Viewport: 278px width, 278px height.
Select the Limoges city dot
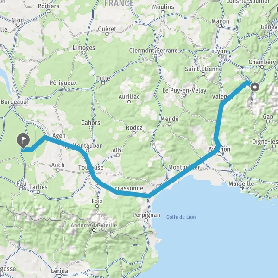coord(84,52)
